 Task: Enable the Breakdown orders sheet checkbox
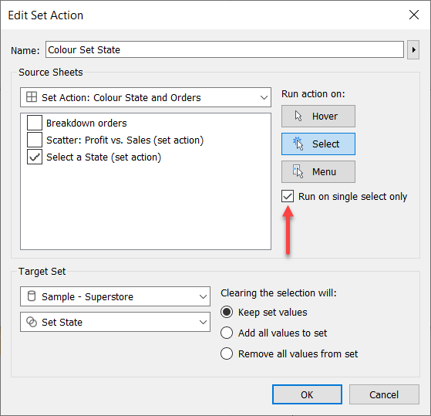pyautogui.click(x=35, y=123)
